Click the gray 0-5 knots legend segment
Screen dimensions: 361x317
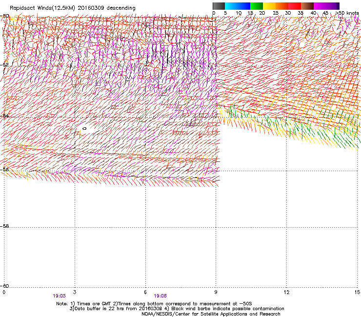(x=219, y=6)
